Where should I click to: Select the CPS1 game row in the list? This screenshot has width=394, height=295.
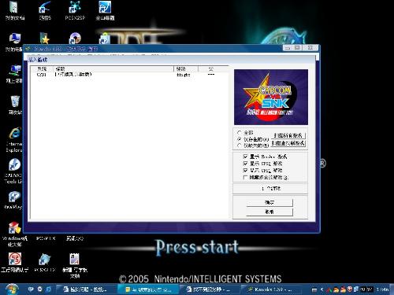point(129,75)
